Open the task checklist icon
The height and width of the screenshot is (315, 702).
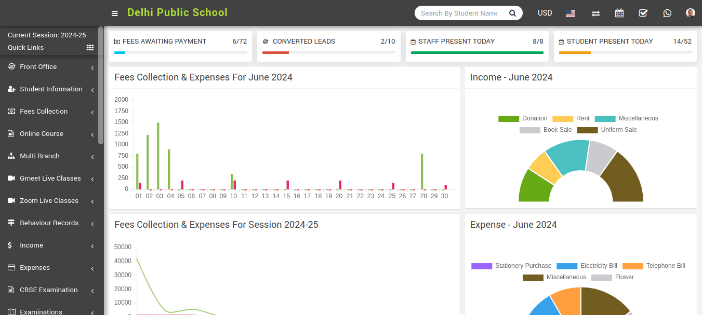[x=643, y=13]
